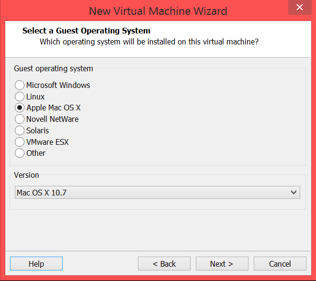The height and width of the screenshot is (281, 316).
Task: Go to previous step with Back button
Action: pos(164,264)
